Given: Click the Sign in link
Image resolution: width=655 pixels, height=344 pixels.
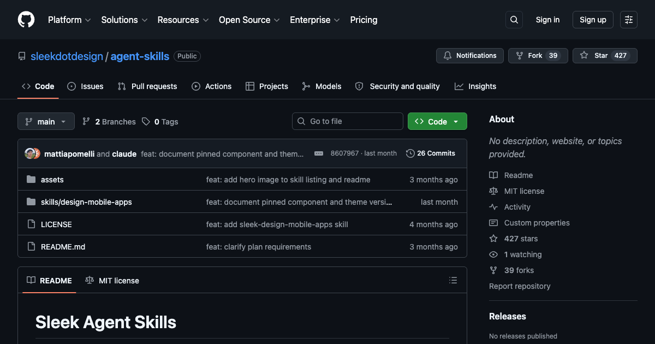Looking at the screenshot, I should tap(547, 20).
